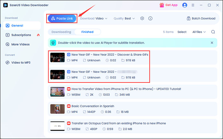Image resolution: width=223 pixels, height=139 pixels.
Task: Open download settings gear icon
Action: 142,18
